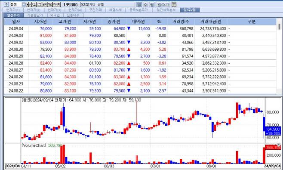Viewport: 283px width, 170px height.
Task: Click the chart title with 현재가 64,900
Action: 81,100
